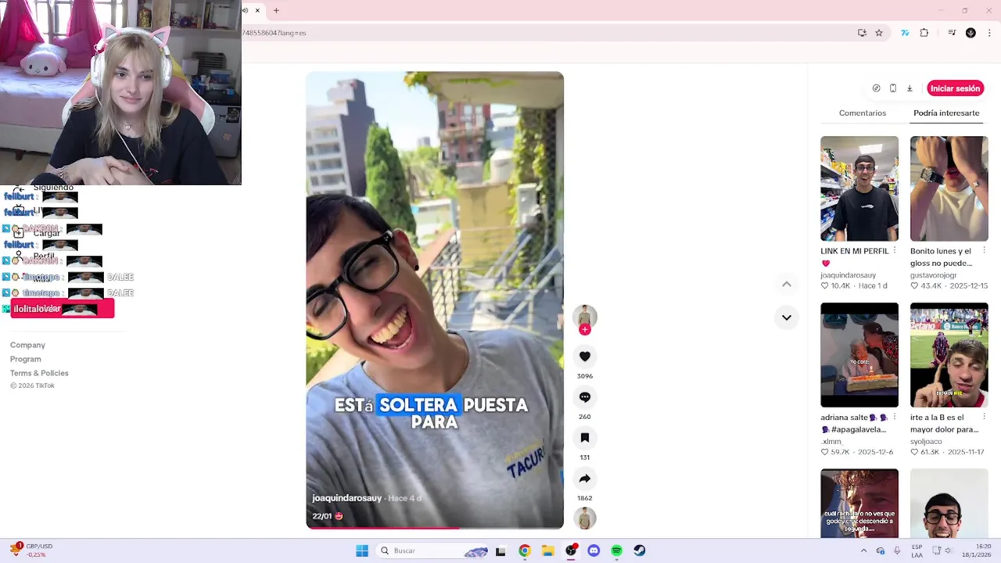Bookmark this page with the star icon

coord(879,33)
